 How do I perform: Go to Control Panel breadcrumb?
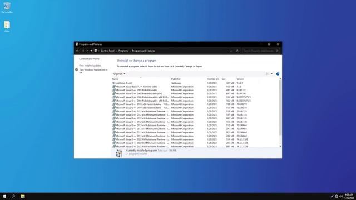[x=107, y=51]
